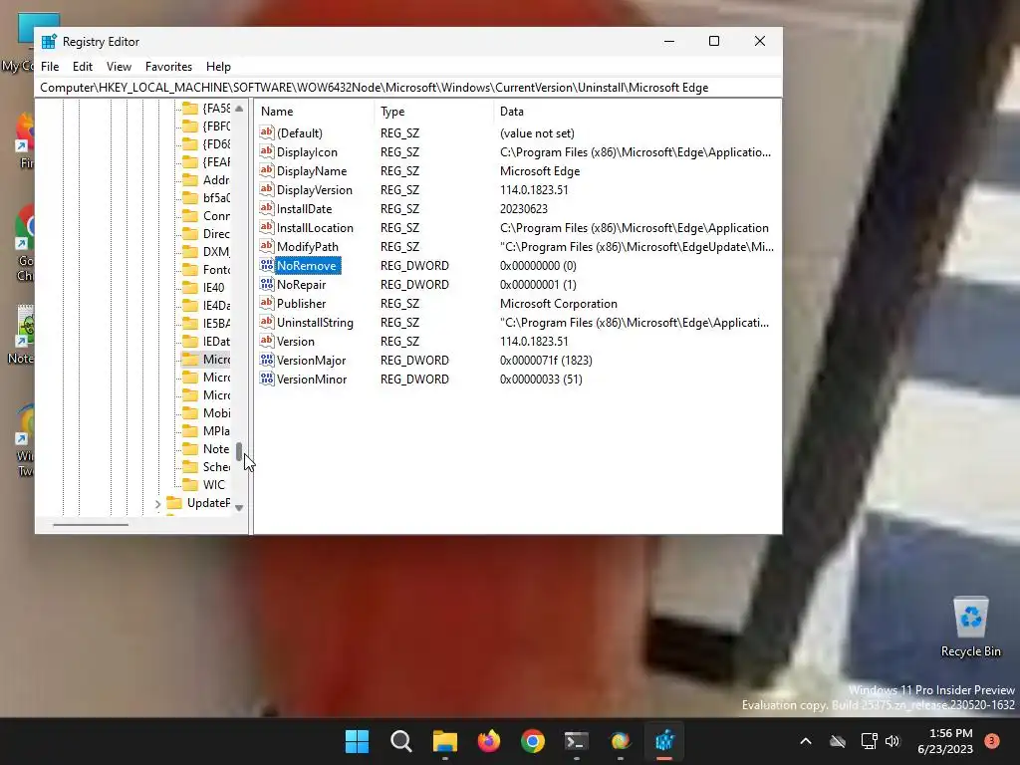Sort by the Type column header
The height and width of the screenshot is (765, 1020).
point(434,112)
